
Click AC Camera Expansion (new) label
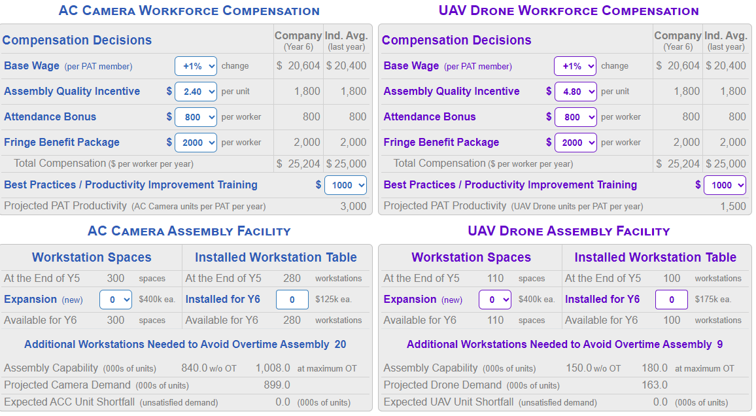tap(43, 300)
